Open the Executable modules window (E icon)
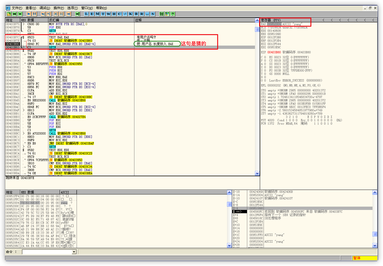 click(x=92, y=14)
